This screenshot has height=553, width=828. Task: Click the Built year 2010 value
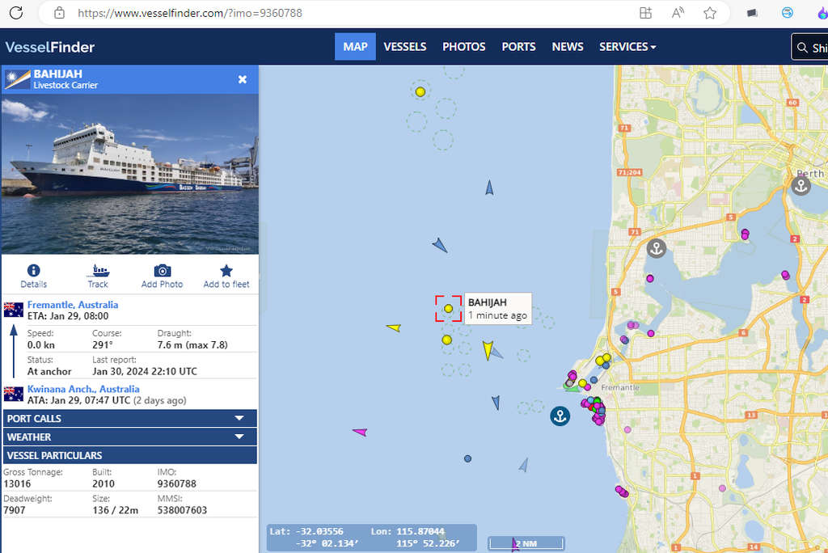(x=103, y=483)
